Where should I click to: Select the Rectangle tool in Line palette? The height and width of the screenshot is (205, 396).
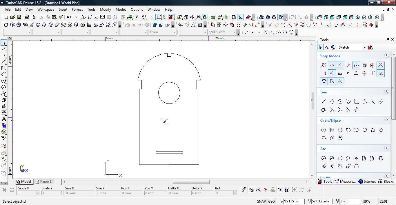click(356, 101)
